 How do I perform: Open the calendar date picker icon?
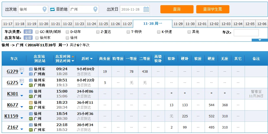(146, 9)
